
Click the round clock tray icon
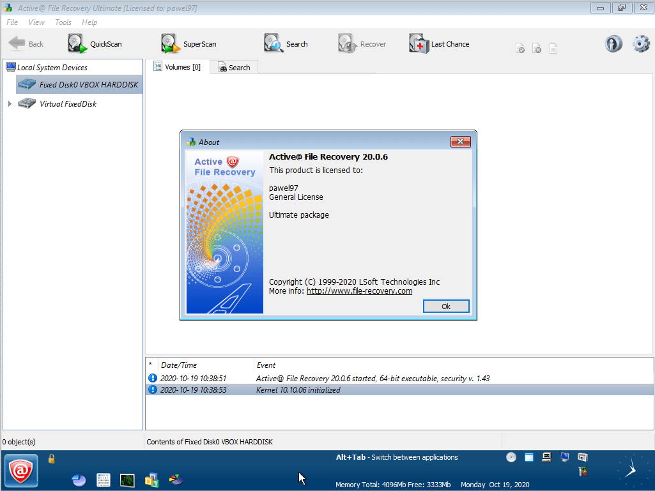point(511,457)
